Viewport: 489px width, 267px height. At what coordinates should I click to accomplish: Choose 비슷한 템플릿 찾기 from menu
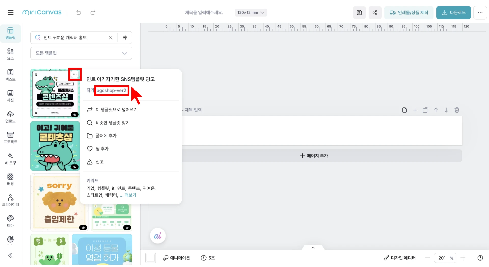click(x=112, y=123)
